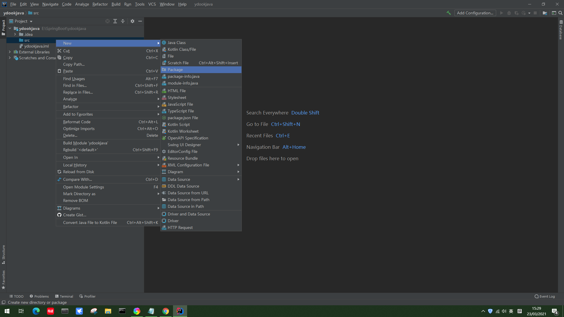Toggle the Favorites side tool window
Screen dimensions: 564x317
pos(4,279)
